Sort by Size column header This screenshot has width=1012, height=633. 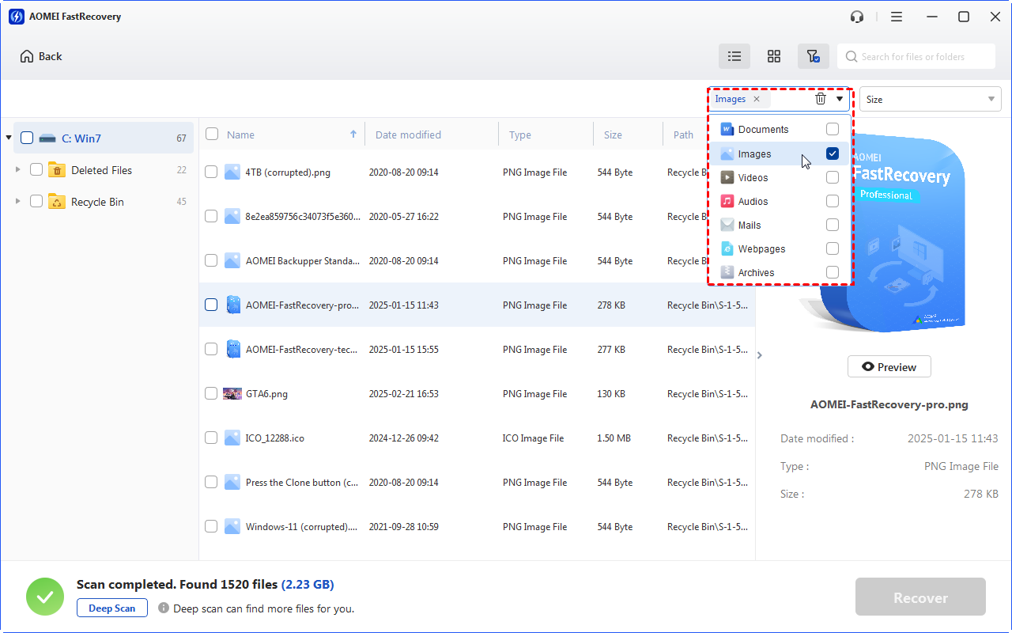click(613, 135)
